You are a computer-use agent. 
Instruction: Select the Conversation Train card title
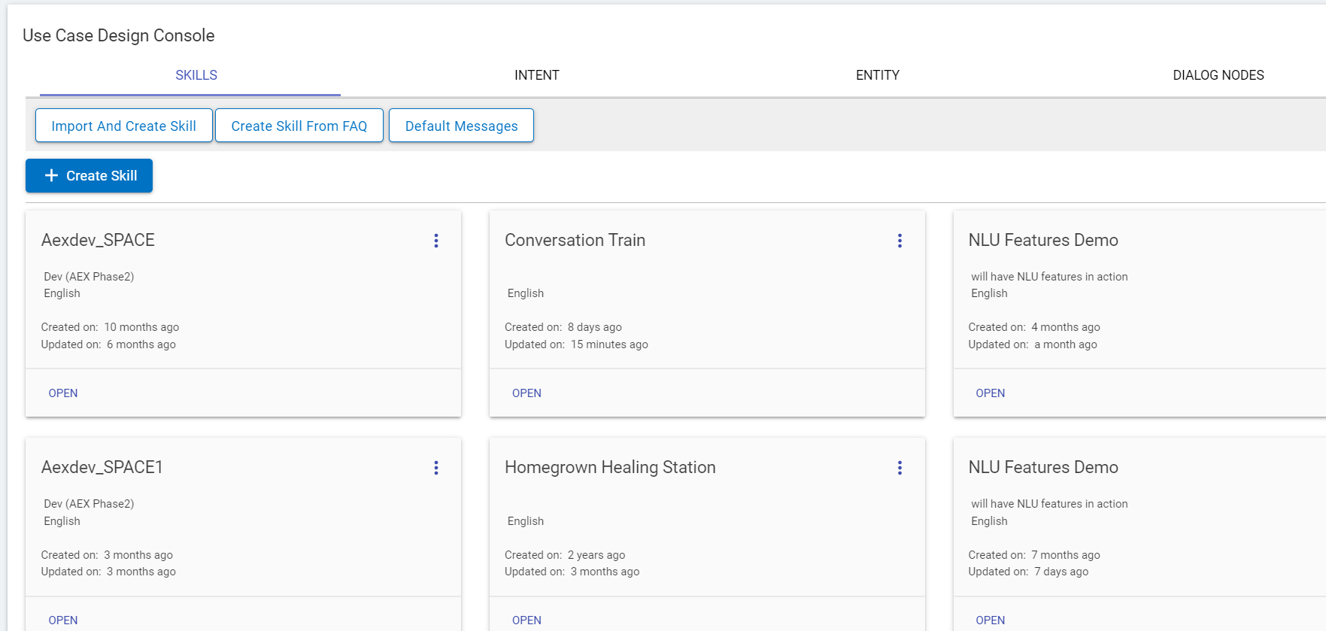(x=575, y=241)
